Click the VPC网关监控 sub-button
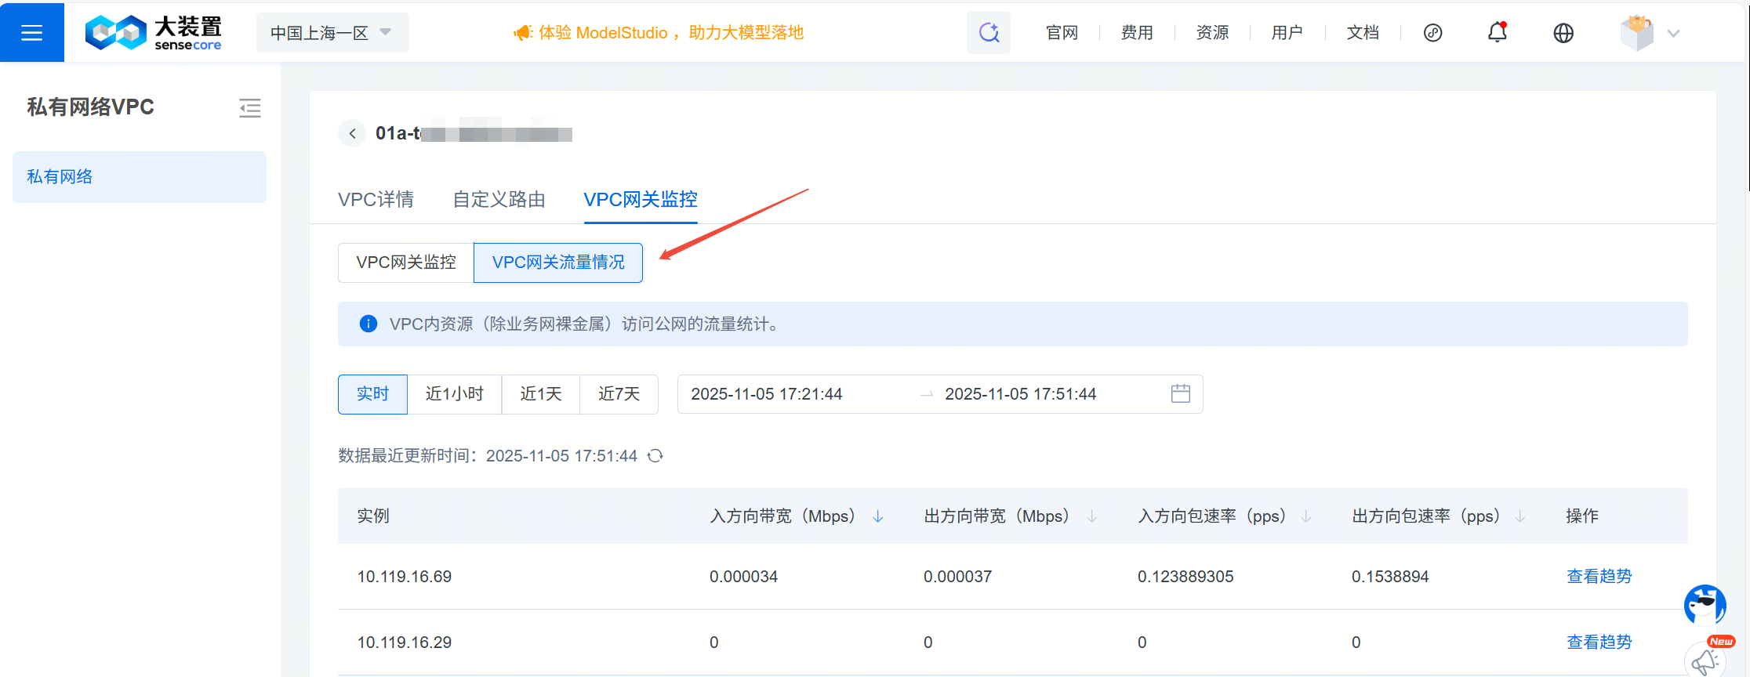Viewport: 1750px width, 677px height. tap(405, 262)
